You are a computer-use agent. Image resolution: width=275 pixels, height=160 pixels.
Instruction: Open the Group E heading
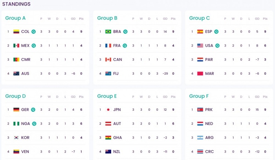pos(107,96)
